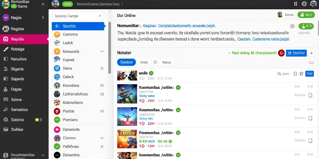This screenshot has width=319, height=159.
Task: Select the Cominns list item icon
Action: pyautogui.click(x=57, y=34)
